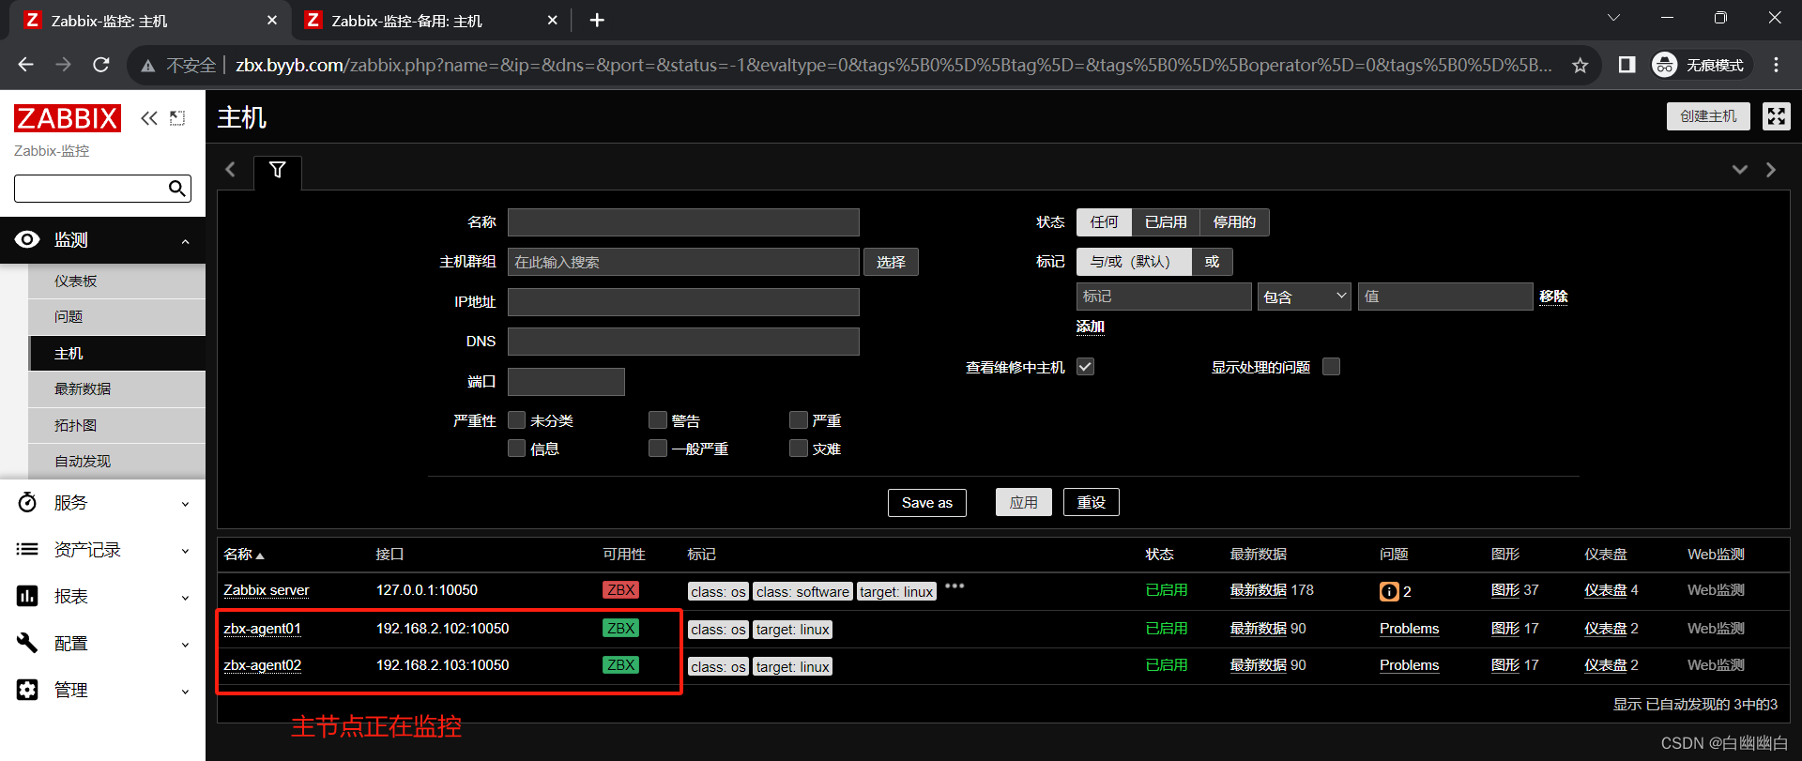Screen dimensions: 1802x761
Task: Check the 严重 severity checkbox
Action: point(798,419)
